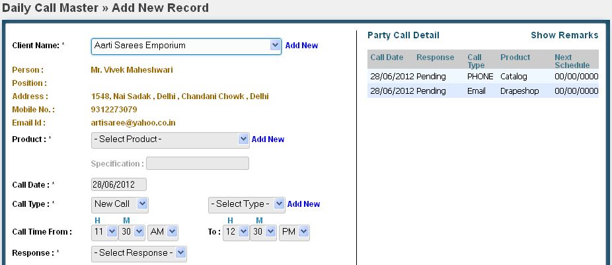612x265 pixels.
Task: Select the Email Drapeshop call row
Action: coord(482,91)
